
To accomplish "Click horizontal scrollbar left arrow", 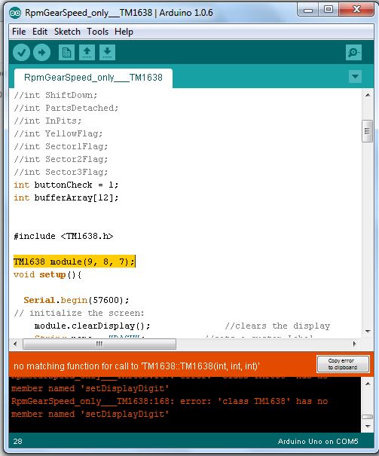I will tap(15, 344).
